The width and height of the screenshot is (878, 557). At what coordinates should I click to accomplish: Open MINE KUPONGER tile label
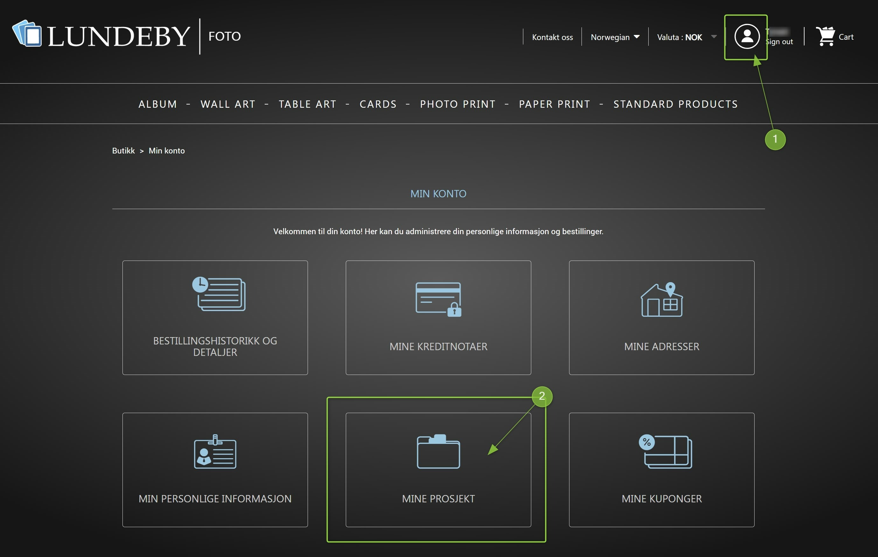pos(661,499)
